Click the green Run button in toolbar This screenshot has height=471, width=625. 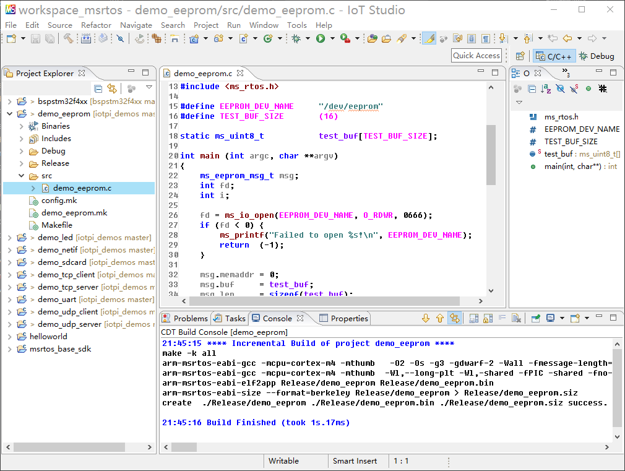click(x=321, y=38)
